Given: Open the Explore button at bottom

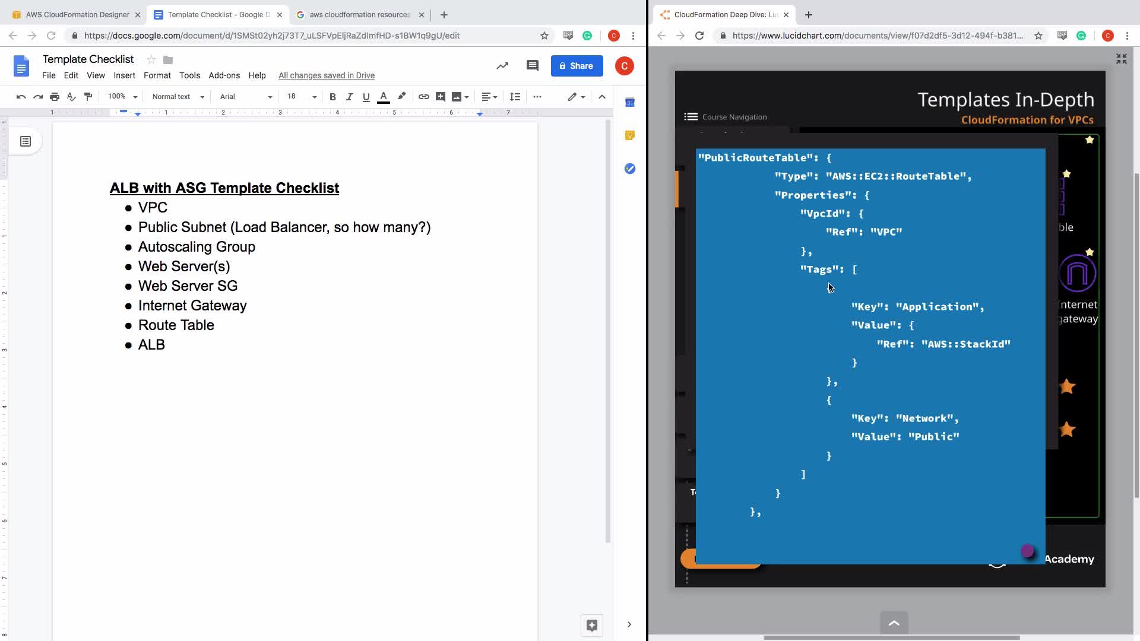Looking at the screenshot, I should [x=591, y=625].
